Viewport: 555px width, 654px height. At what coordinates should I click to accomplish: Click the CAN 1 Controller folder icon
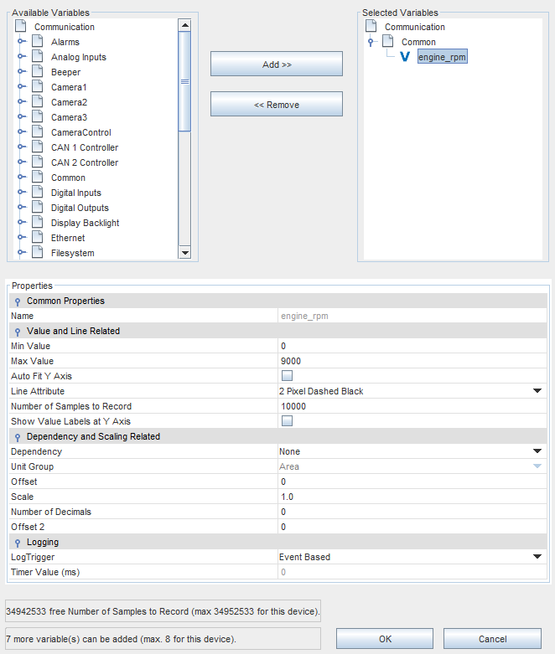(38, 147)
